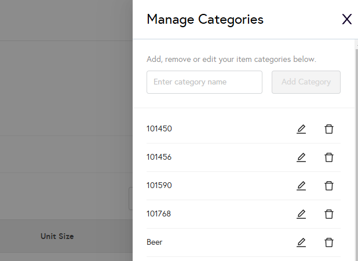Delete the 101450 category
Image resolution: width=358 pixels, height=261 pixels.
(x=329, y=129)
